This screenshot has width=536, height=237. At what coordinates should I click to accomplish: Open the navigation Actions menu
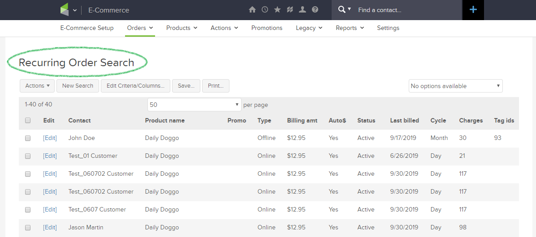(x=224, y=28)
